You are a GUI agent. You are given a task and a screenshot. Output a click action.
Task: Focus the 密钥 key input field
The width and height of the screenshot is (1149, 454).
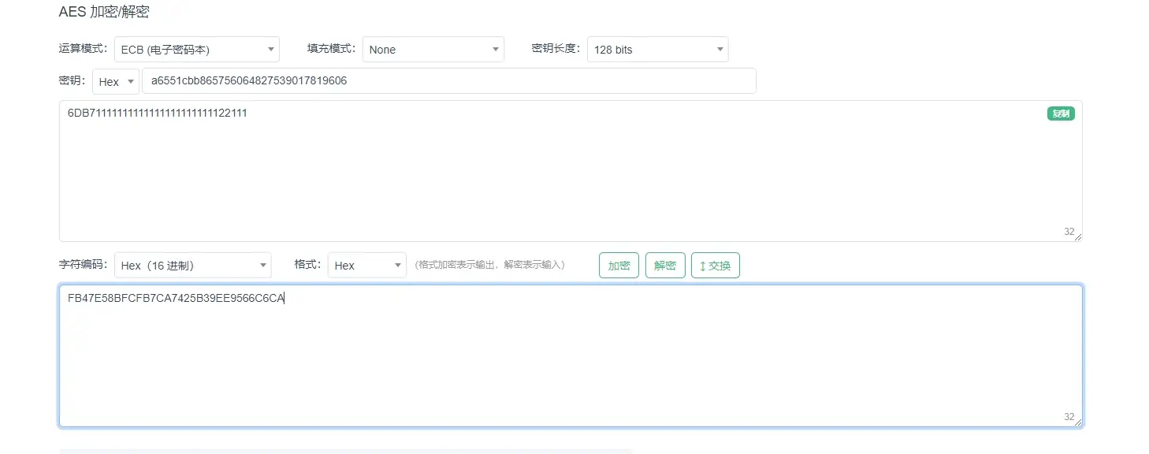(448, 81)
